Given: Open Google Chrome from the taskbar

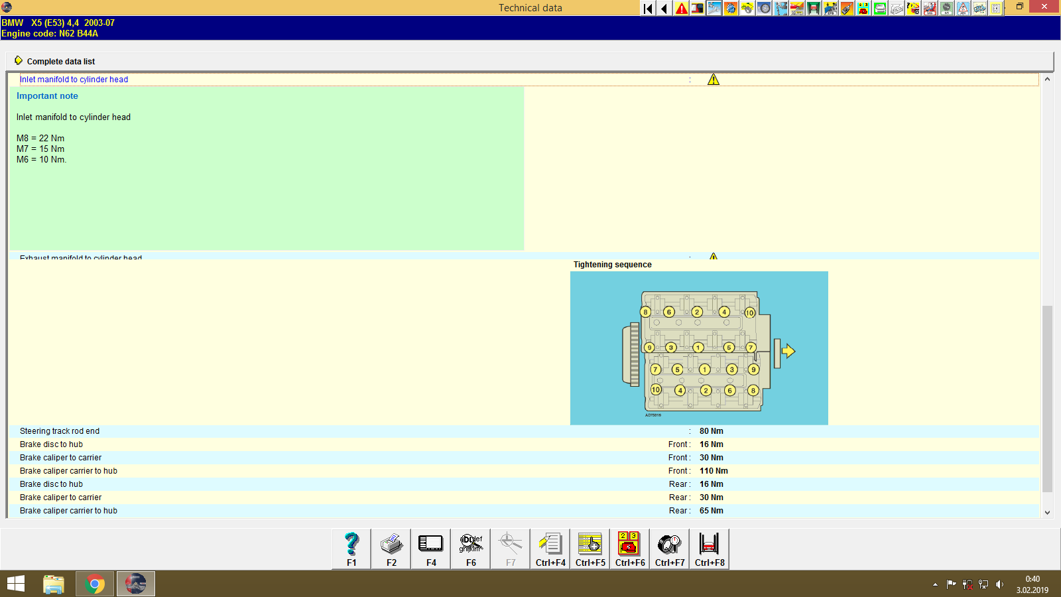Looking at the screenshot, I should [x=94, y=584].
